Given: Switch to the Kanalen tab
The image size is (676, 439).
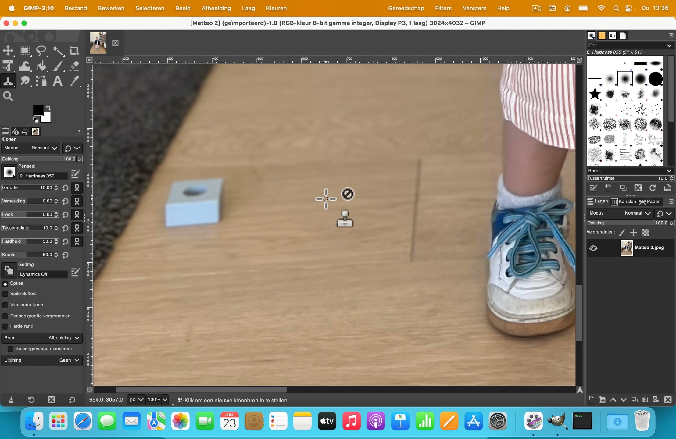Looking at the screenshot, I should coord(624,202).
